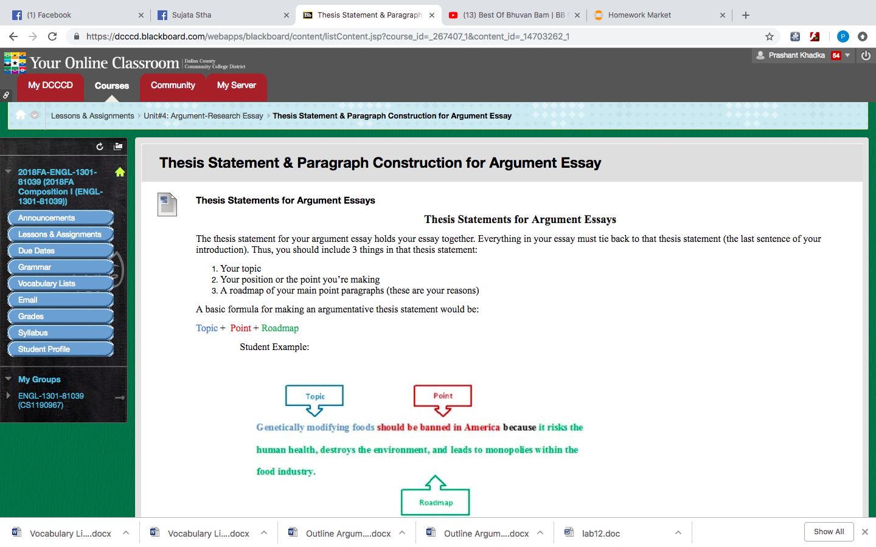Click the site lock icon in address bar
This screenshot has height=547, width=876.
[76, 36]
